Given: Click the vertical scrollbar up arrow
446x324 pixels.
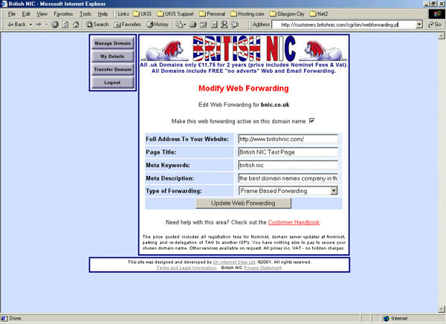Looking at the screenshot, I should click(x=442, y=36).
